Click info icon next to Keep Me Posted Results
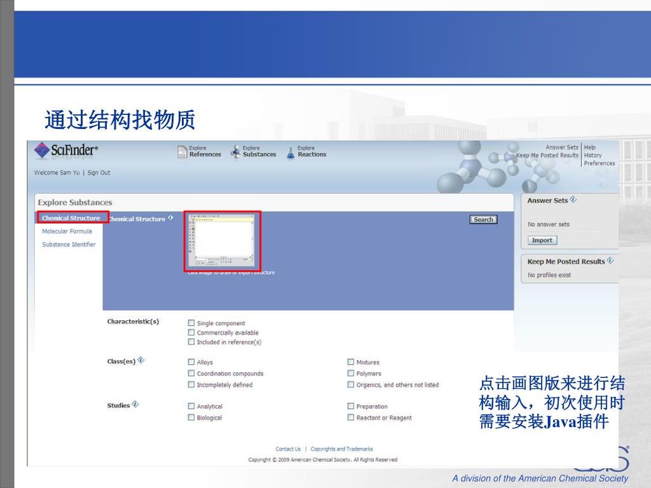Screen dimensions: 651x488 pyautogui.click(x=610, y=261)
